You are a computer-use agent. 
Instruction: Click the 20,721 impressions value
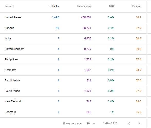point(87,28)
